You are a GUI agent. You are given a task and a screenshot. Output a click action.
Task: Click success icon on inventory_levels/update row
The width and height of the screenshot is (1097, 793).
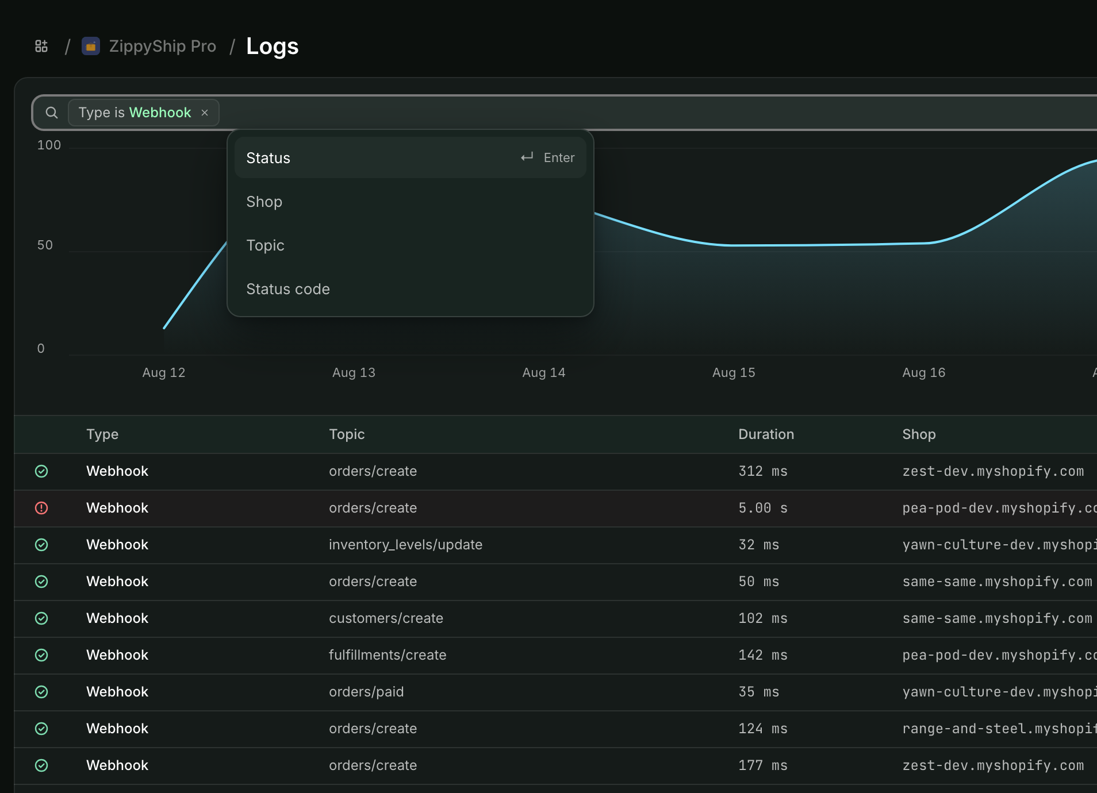click(x=41, y=545)
